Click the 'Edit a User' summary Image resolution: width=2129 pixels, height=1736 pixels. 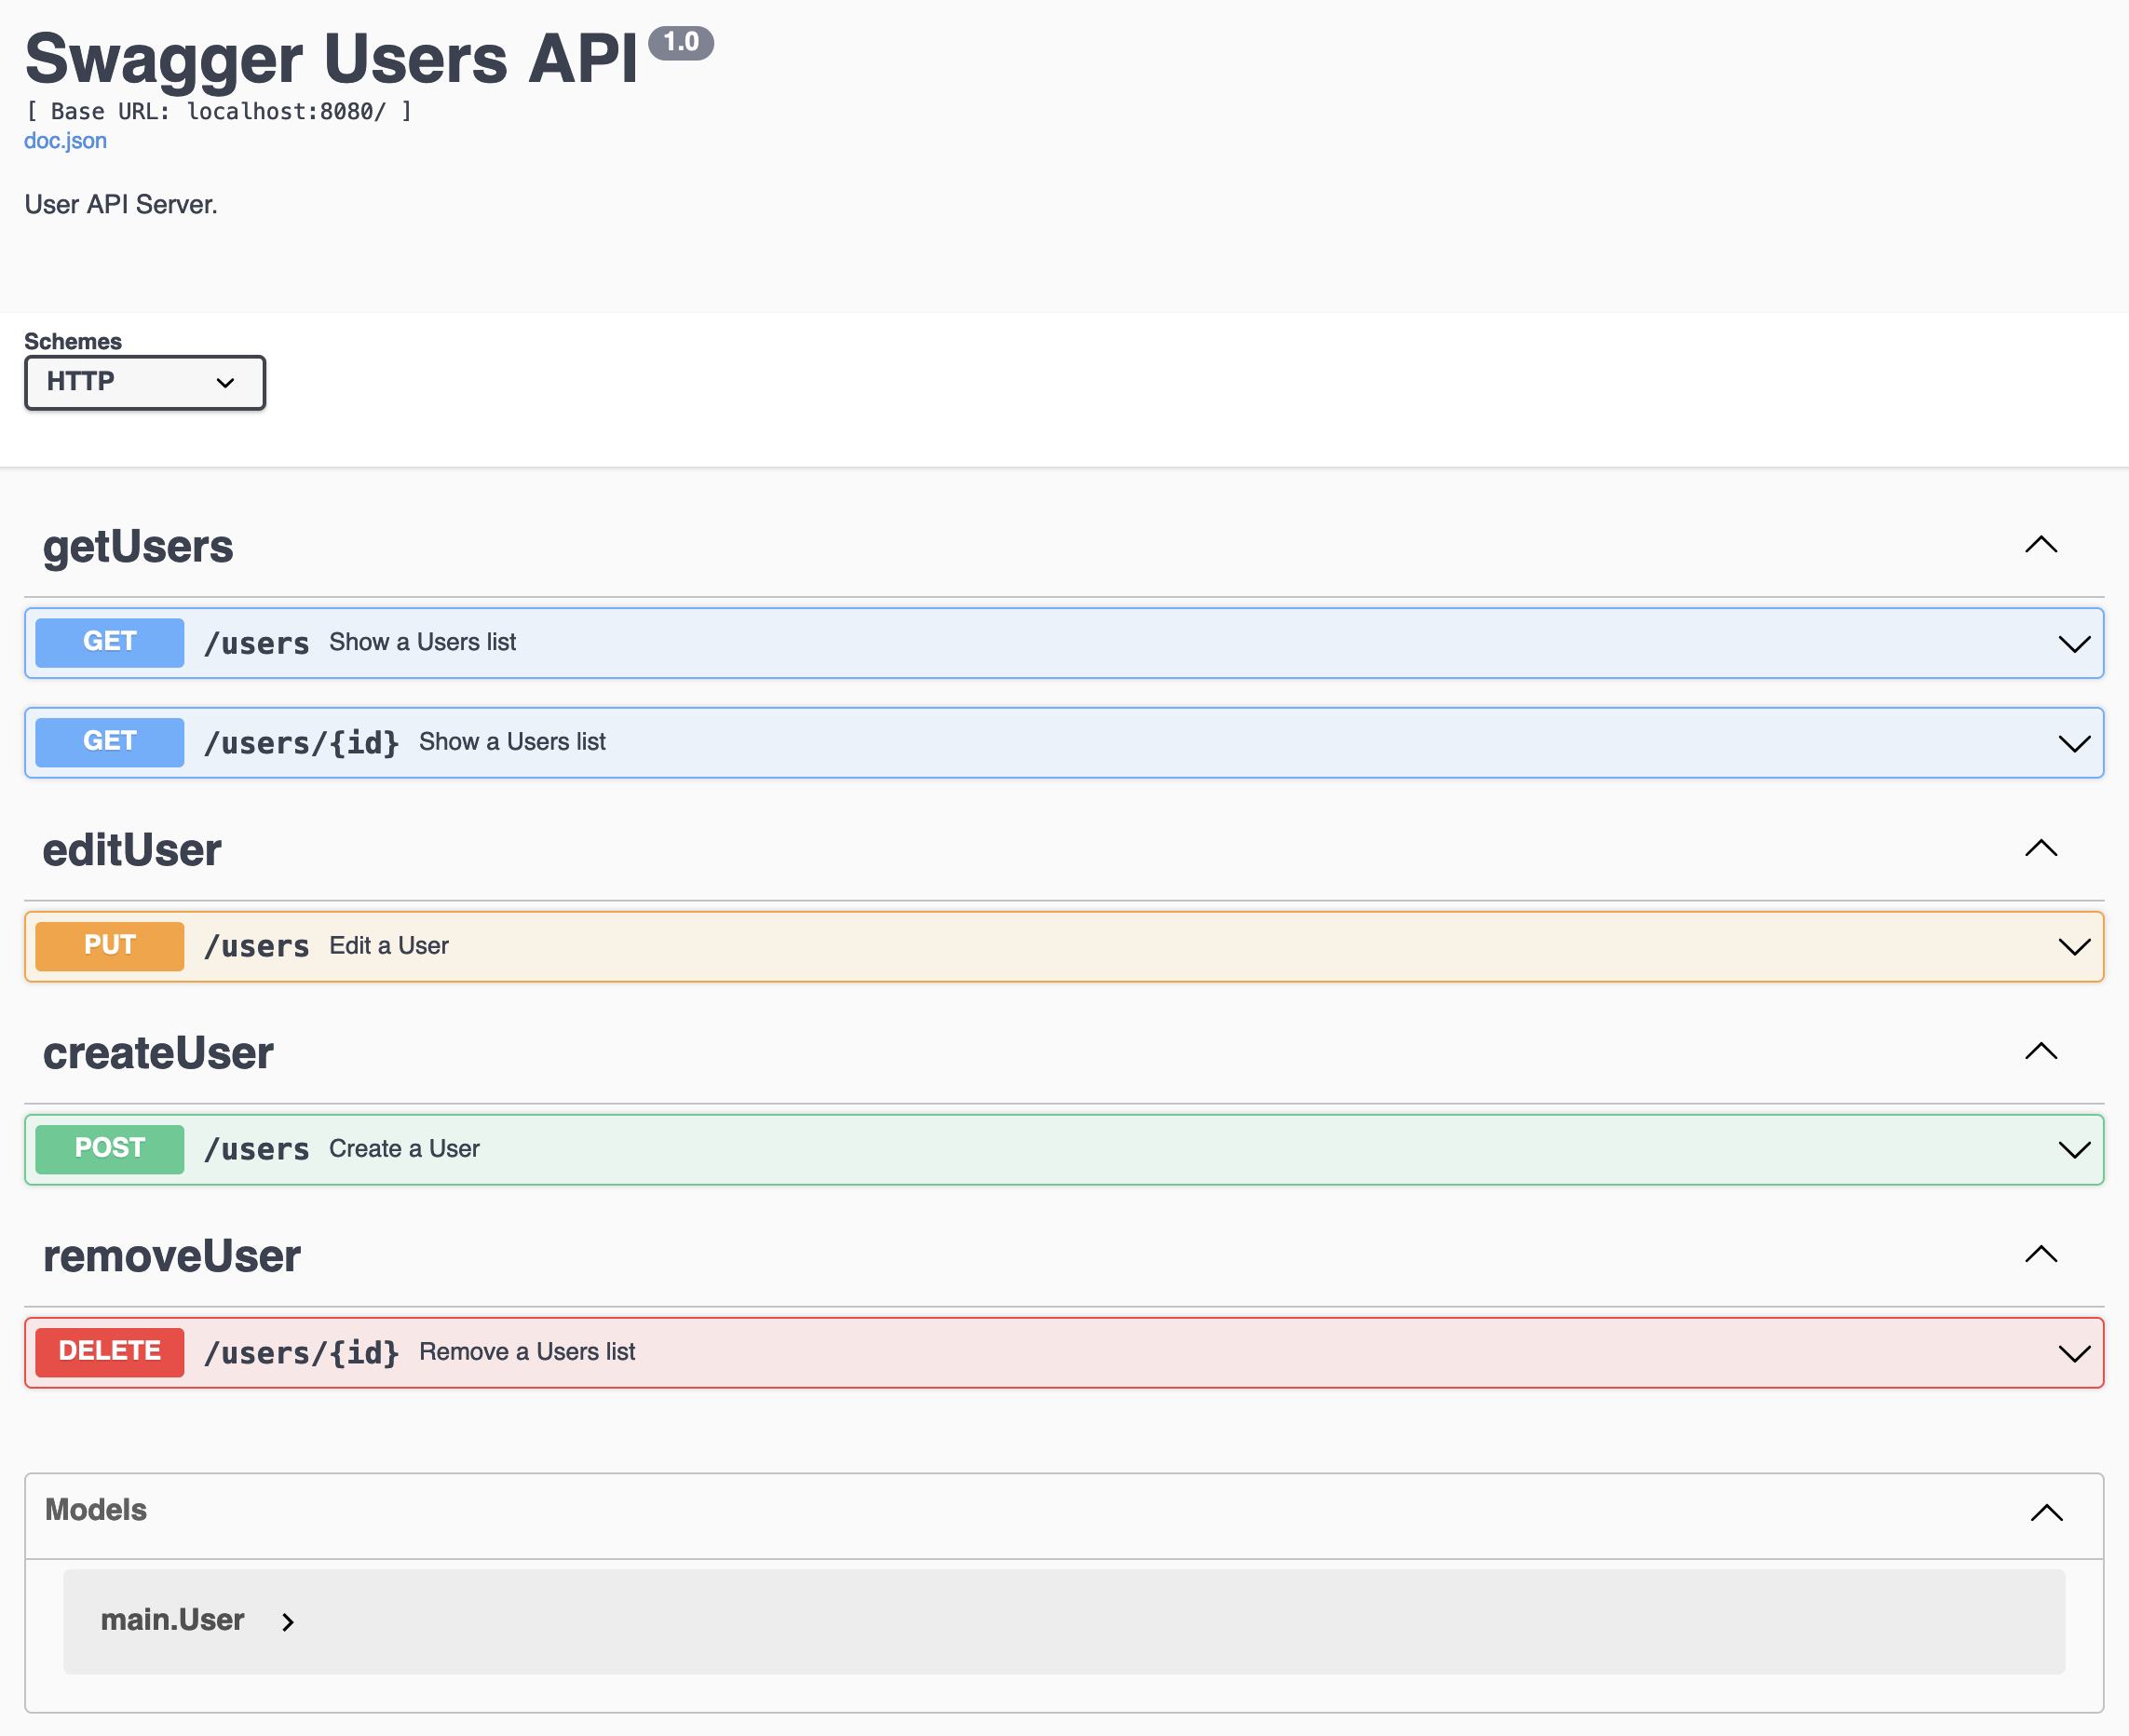coord(389,946)
